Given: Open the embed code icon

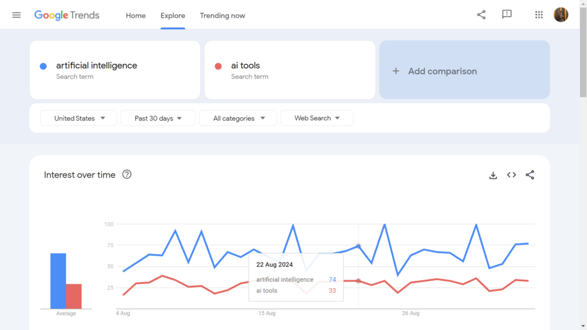Looking at the screenshot, I should pyautogui.click(x=511, y=175).
